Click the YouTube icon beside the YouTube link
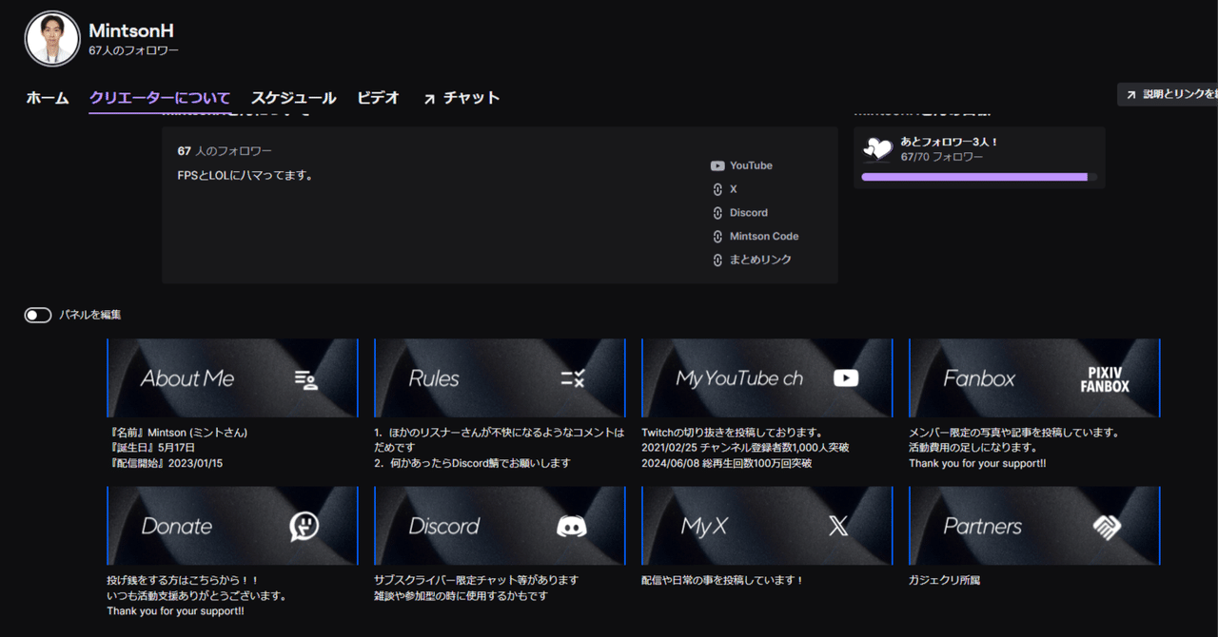This screenshot has width=1218, height=637. click(716, 164)
